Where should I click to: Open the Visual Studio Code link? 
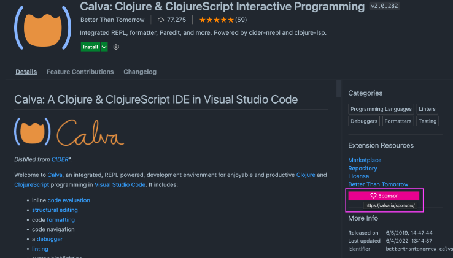click(120, 184)
